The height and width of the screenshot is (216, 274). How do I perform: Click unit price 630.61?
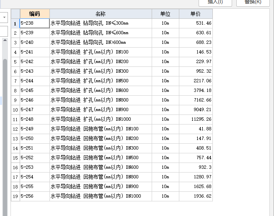click(196, 33)
